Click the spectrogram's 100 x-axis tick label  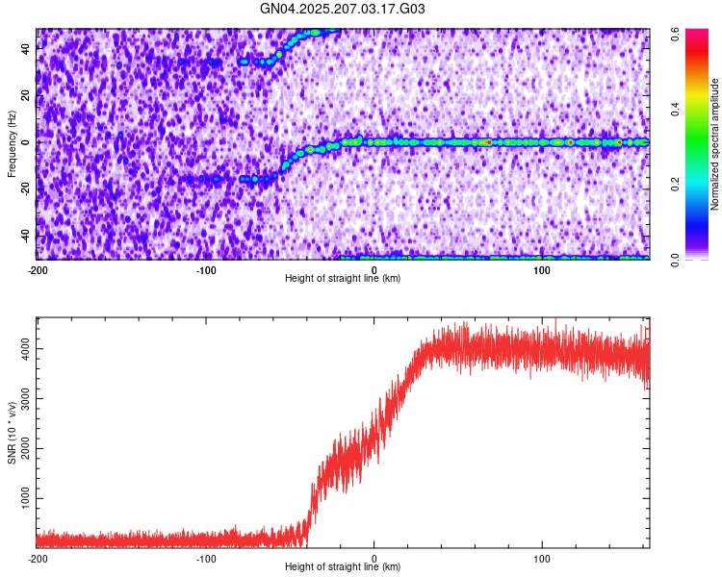pyautogui.click(x=542, y=270)
